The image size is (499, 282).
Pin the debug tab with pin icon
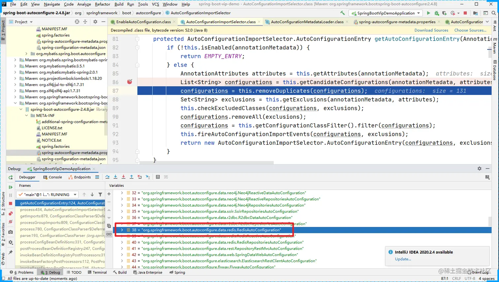click(x=11, y=252)
